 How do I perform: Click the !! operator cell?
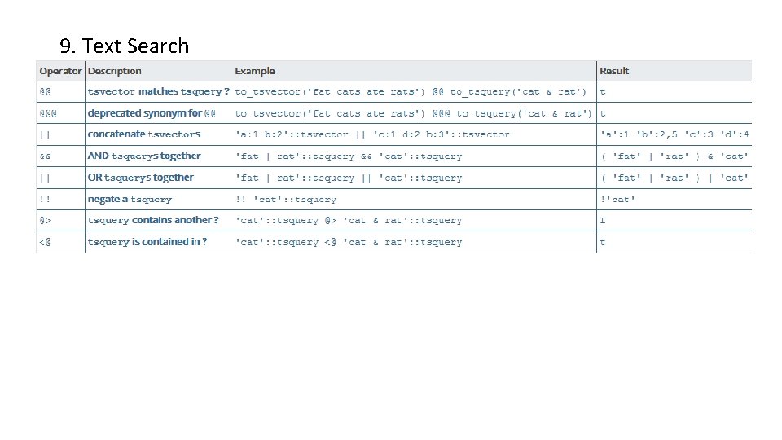pyautogui.click(x=46, y=199)
